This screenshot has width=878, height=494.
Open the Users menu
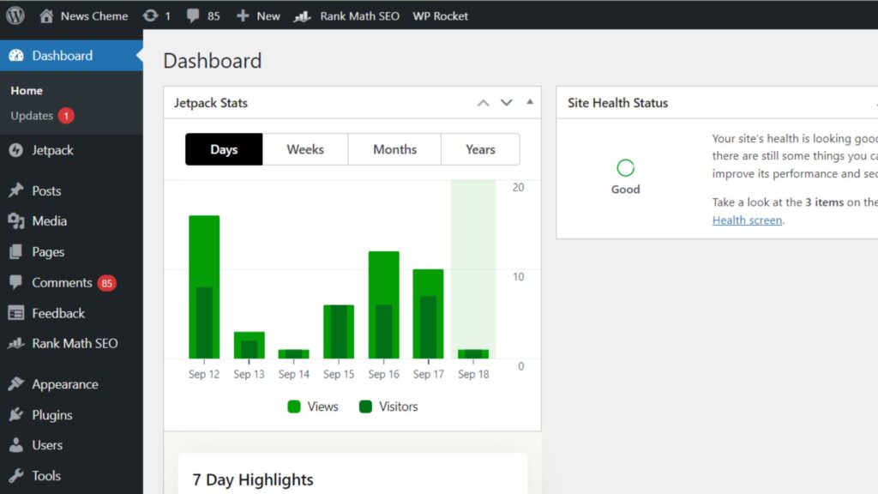point(47,445)
